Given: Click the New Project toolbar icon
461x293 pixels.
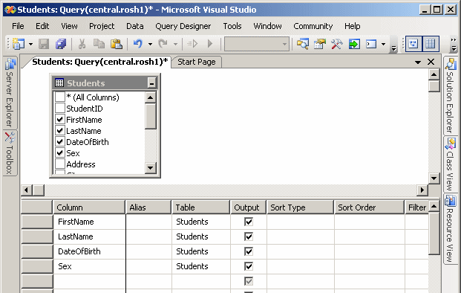Looking at the screenshot, I should tap(19, 44).
